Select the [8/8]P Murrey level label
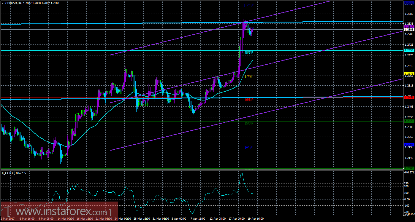 [249, 53]
